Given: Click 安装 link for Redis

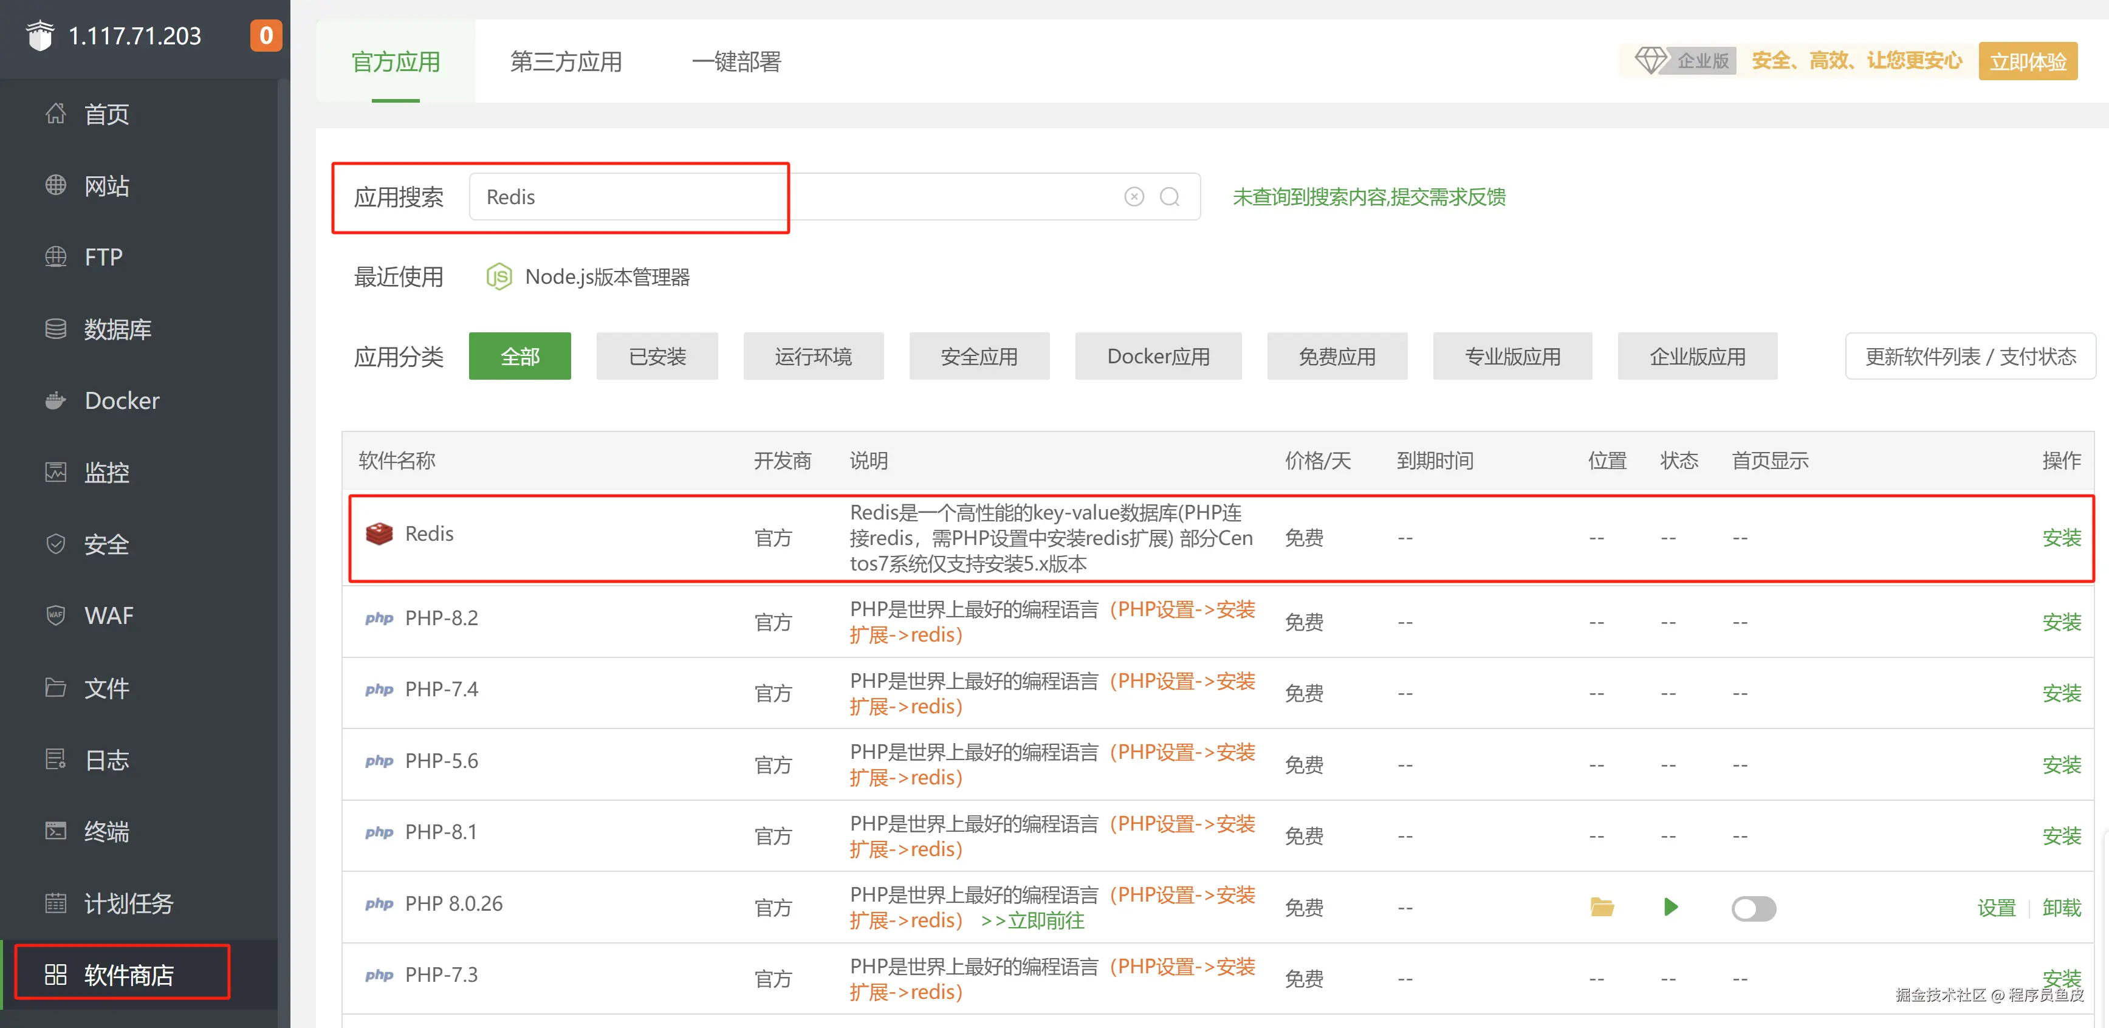Looking at the screenshot, I should [x=2061, y=538].
